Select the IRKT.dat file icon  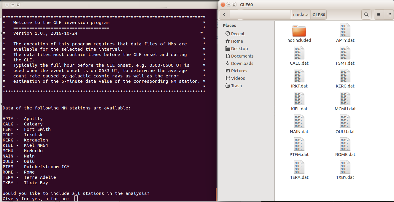pyautogui.click(x=299, y=76)
